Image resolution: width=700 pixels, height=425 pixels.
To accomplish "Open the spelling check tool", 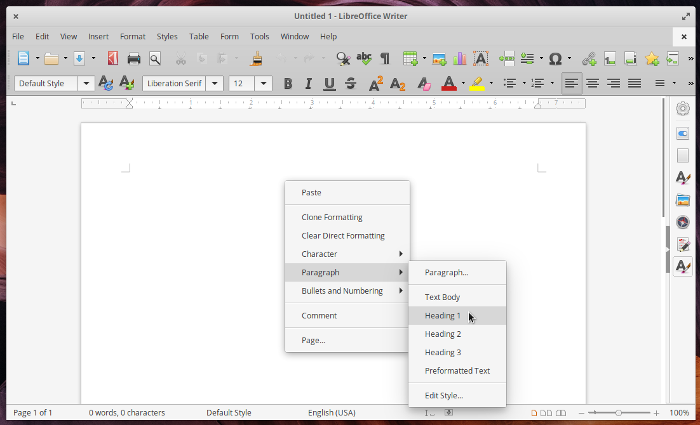I will point(364,58).
